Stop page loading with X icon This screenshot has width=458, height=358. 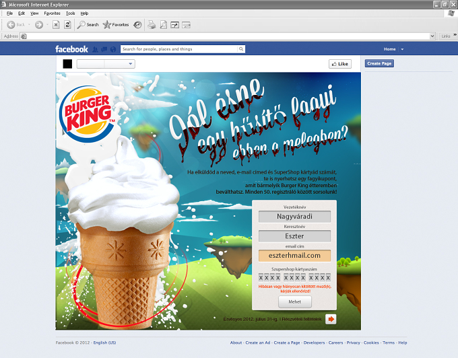coord(56,25)
